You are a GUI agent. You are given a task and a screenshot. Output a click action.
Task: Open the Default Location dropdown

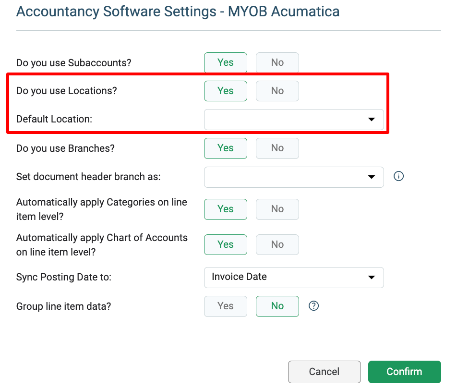(x=294, y=119)
